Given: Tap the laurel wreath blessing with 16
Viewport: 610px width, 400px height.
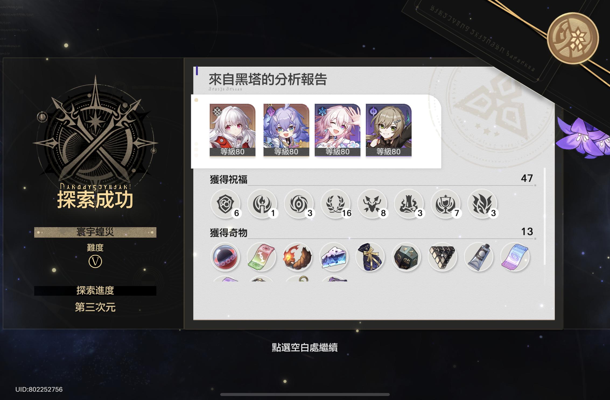Looking at the screenshot, I should pyautogui.click(x=335, y=204).
